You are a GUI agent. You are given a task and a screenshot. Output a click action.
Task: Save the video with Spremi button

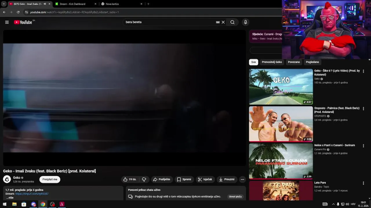[184, 179]
